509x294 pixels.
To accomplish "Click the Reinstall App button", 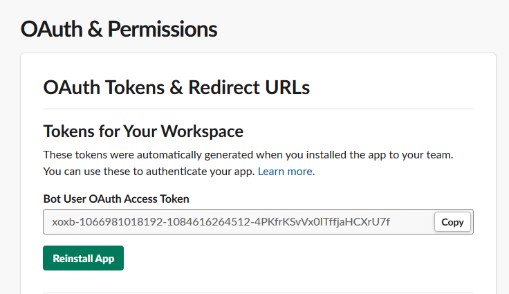I will click(83, 258).
